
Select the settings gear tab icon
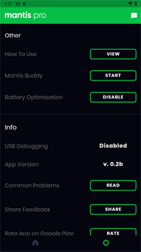coord(106,243)
